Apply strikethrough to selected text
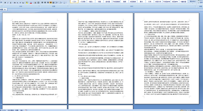 coord(15,3)
